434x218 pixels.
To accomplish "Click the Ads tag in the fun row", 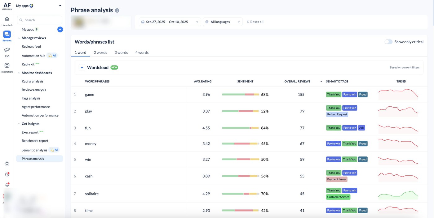I will point(361,128).
